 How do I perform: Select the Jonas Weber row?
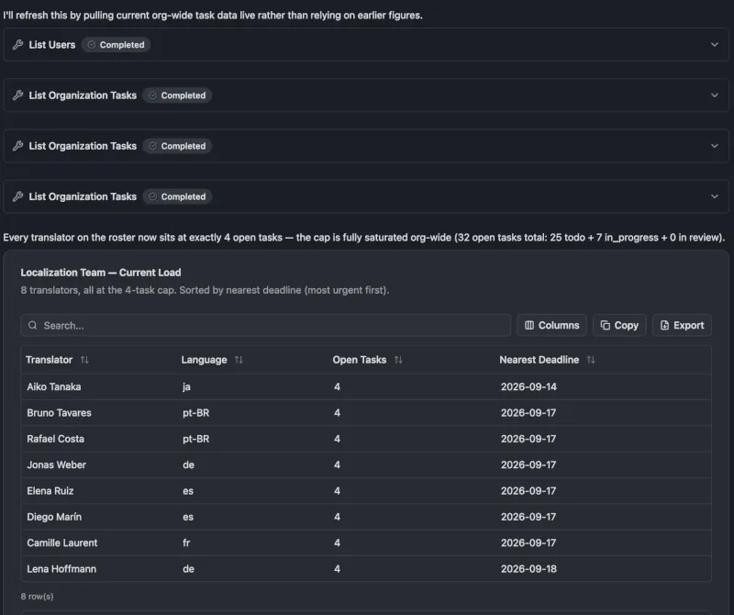(366, 464)
